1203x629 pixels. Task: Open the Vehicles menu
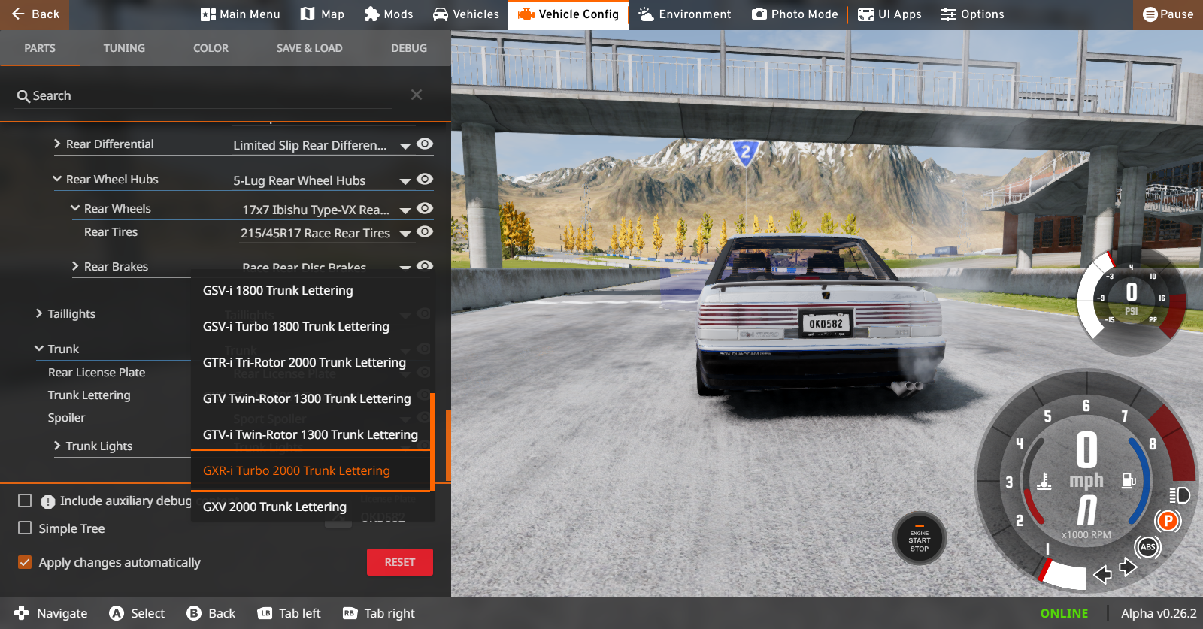(x=466, y=14)
